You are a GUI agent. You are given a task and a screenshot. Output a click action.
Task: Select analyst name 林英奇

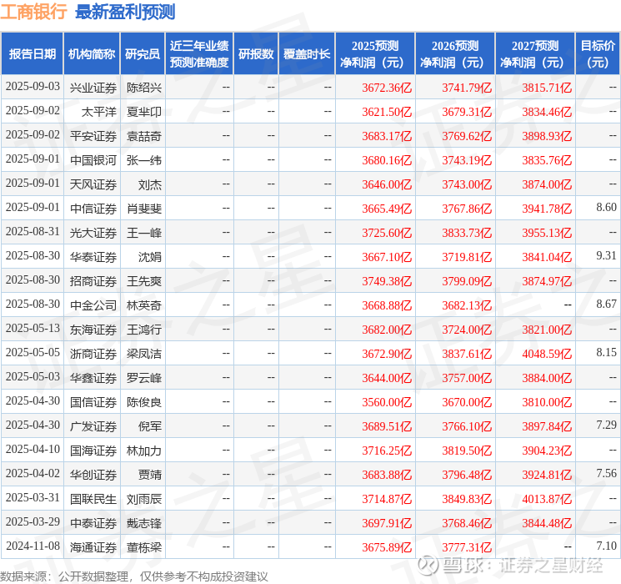tap(144, 305)
